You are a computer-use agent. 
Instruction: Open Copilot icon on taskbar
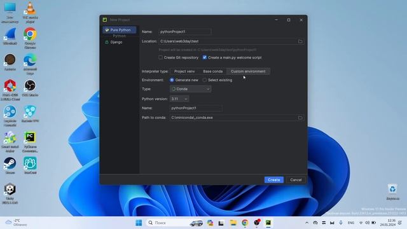click(x=210, y=223)
